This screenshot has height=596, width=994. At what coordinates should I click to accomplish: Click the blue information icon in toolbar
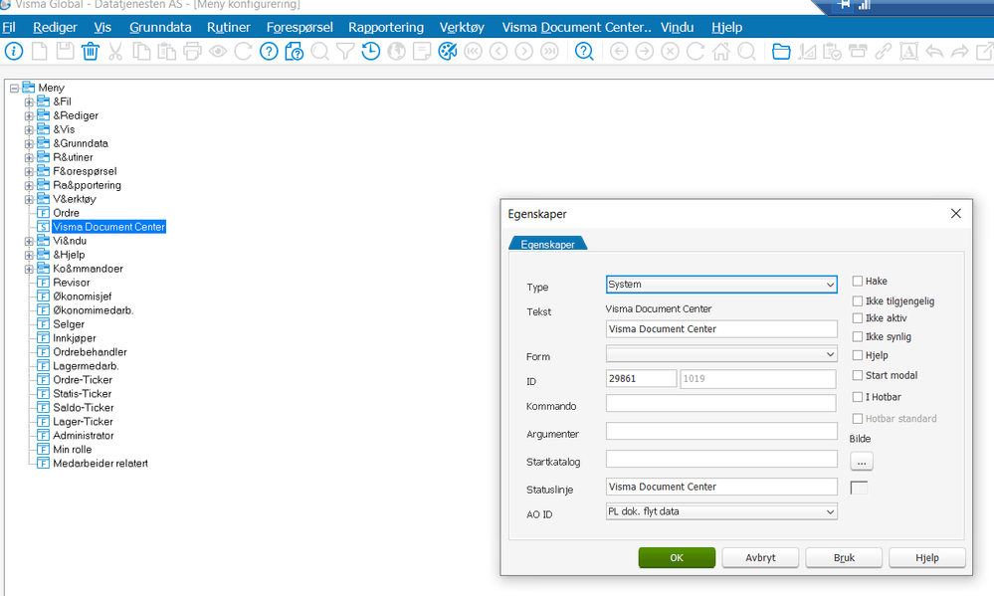[14, 52]
